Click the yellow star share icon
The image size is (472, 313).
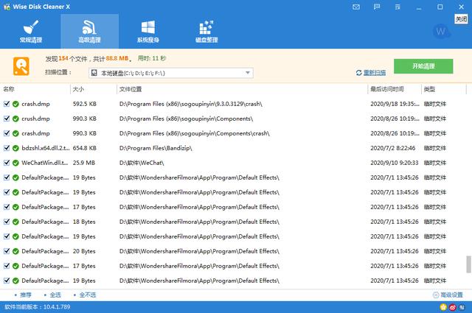pyautogui.click(x=443, y=307)
